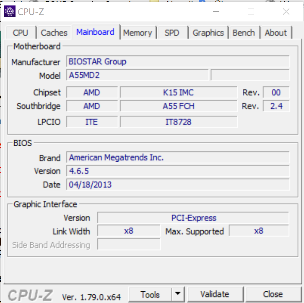This screenshot has height=303, width=304.
Task: Click the Southbridge vendor AMD field
Action: coord(92,106)
